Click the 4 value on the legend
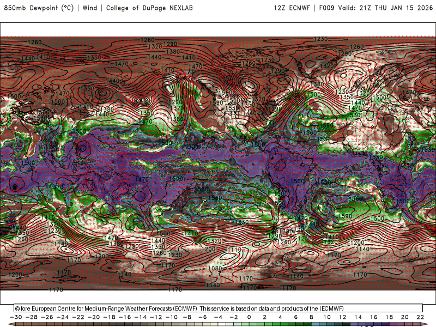Image resolution: width=436 pixels, height=327 pixels. point(280,317)
